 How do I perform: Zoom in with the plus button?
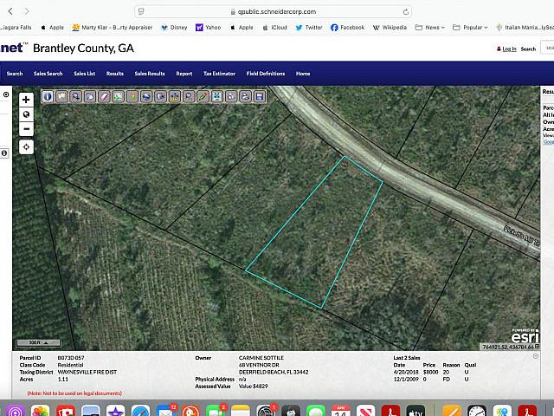click(x=26, y=100)
